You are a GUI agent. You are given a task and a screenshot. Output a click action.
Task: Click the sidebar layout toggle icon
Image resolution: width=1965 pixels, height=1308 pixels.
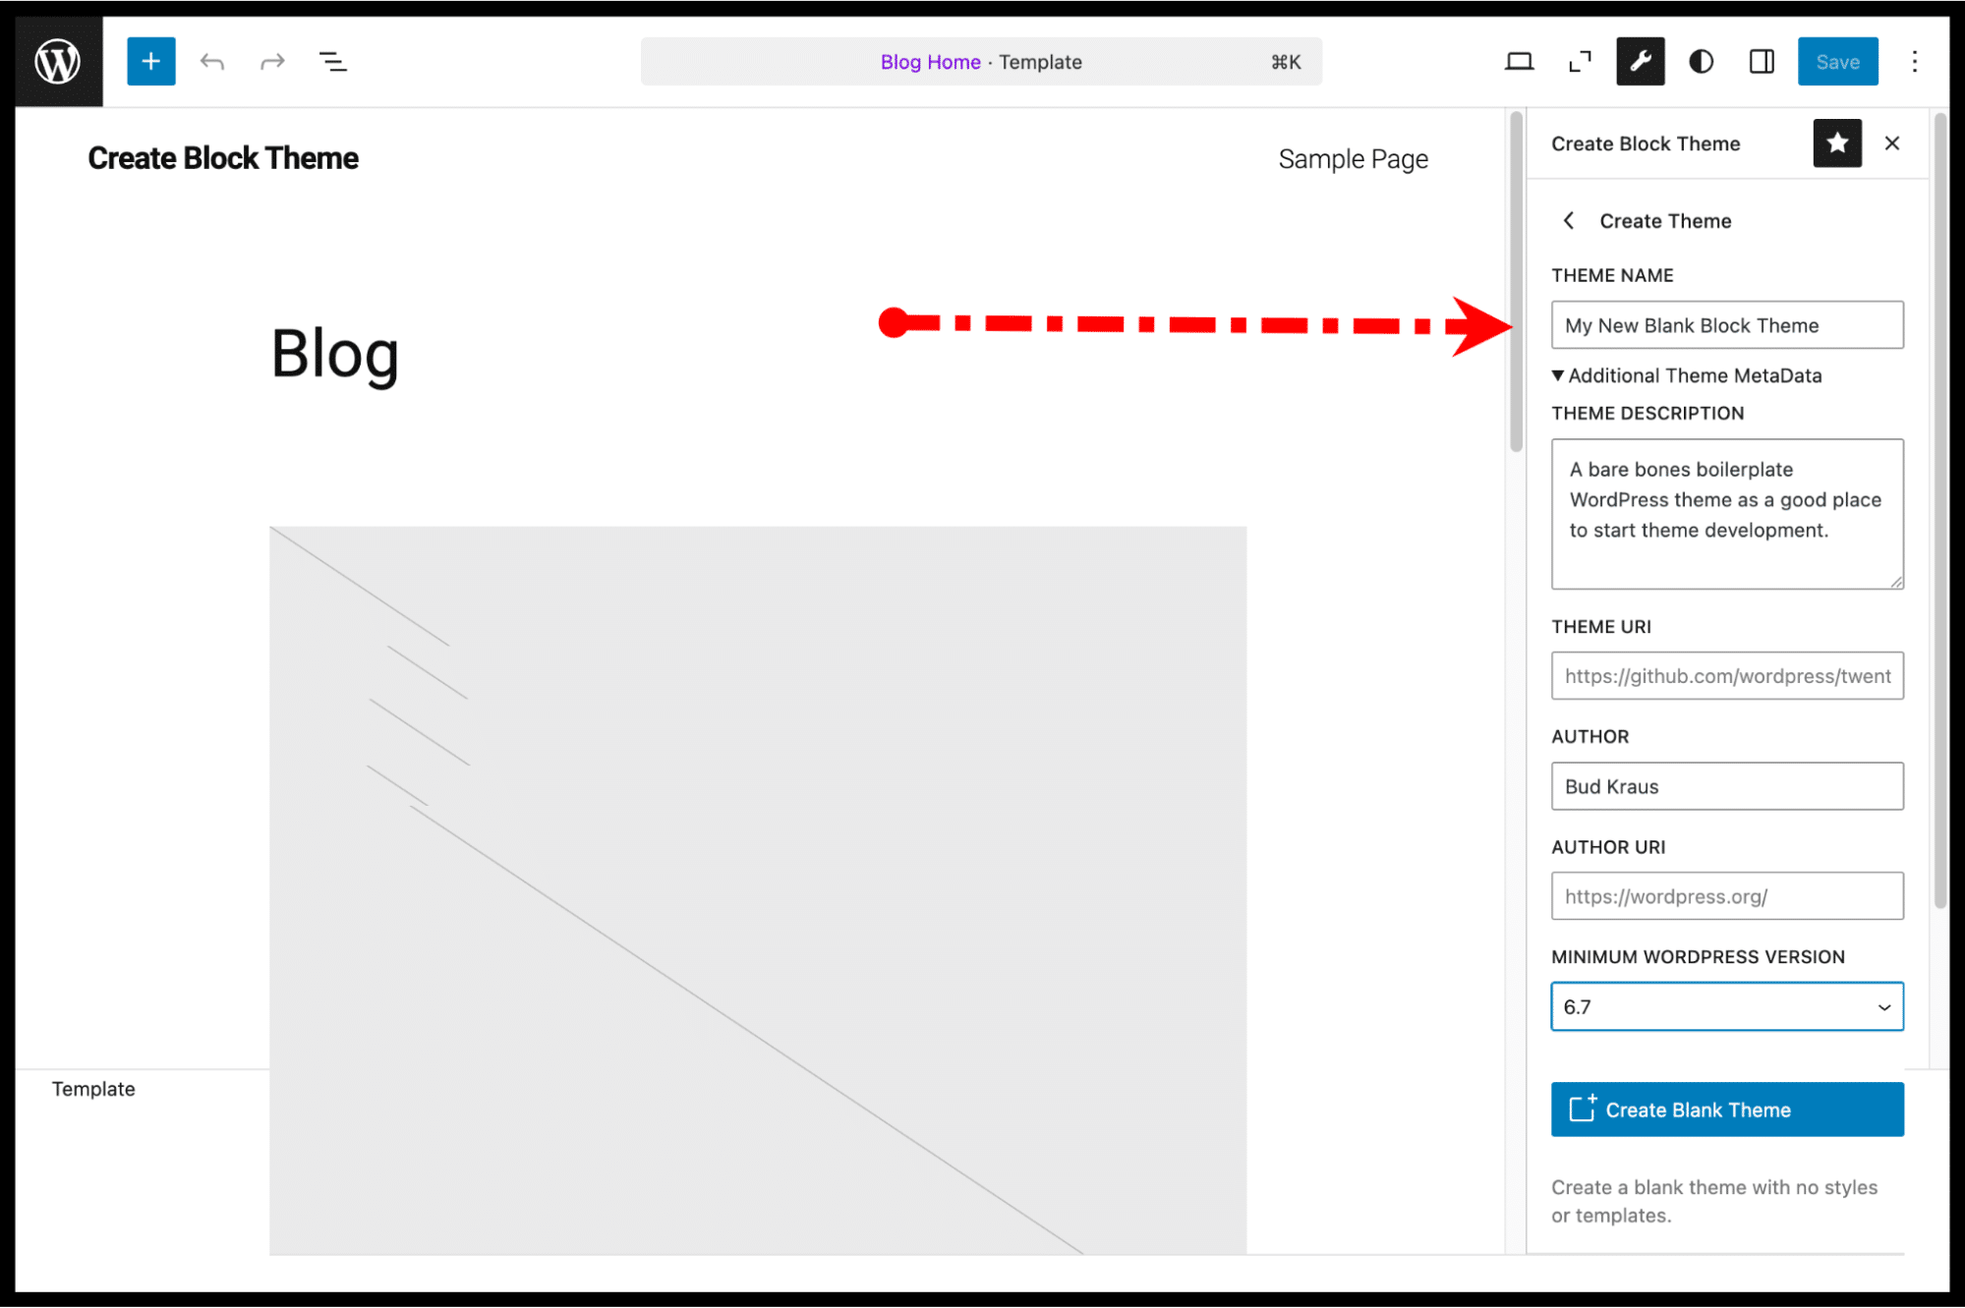click(1763, 61)
